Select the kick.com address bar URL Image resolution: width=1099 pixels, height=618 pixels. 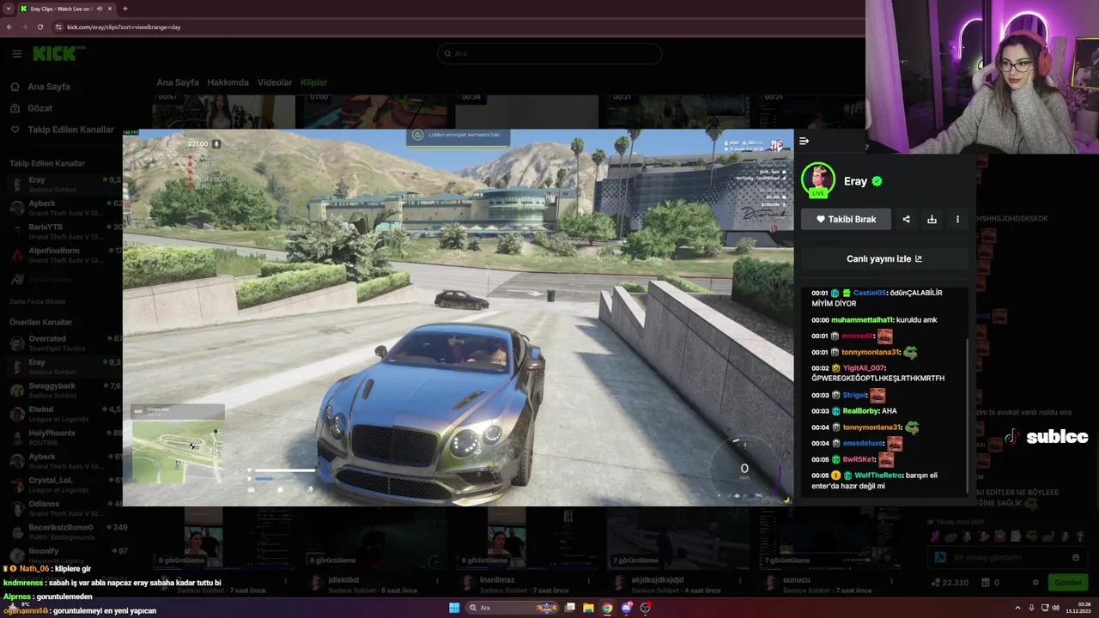pos(124,27)
